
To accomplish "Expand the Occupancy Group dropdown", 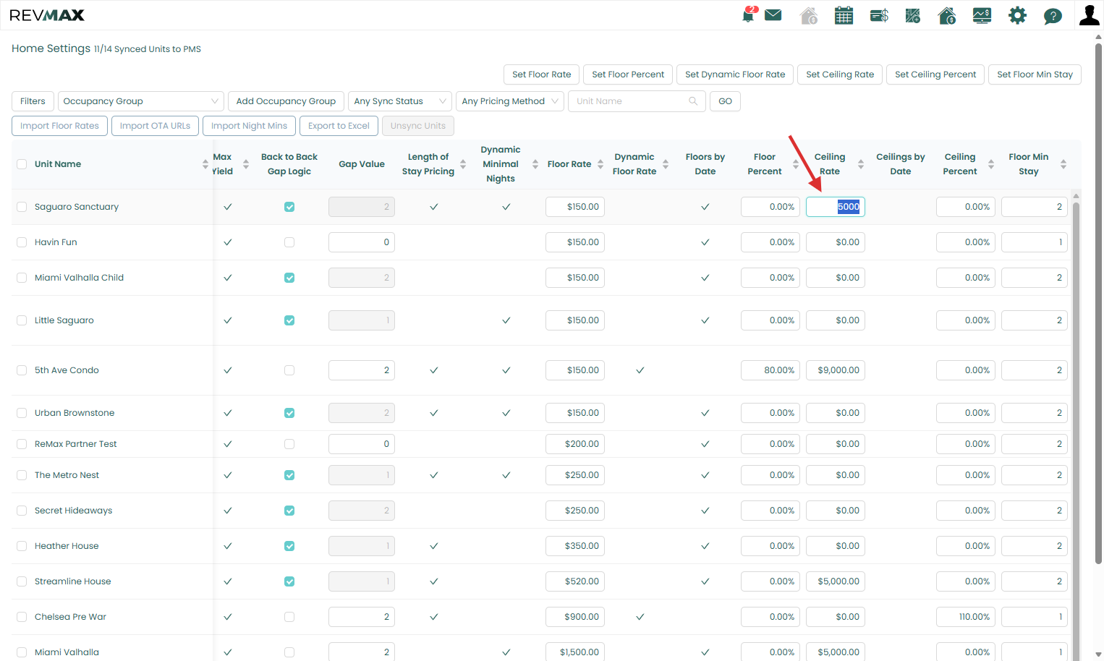I will point(141,101).
